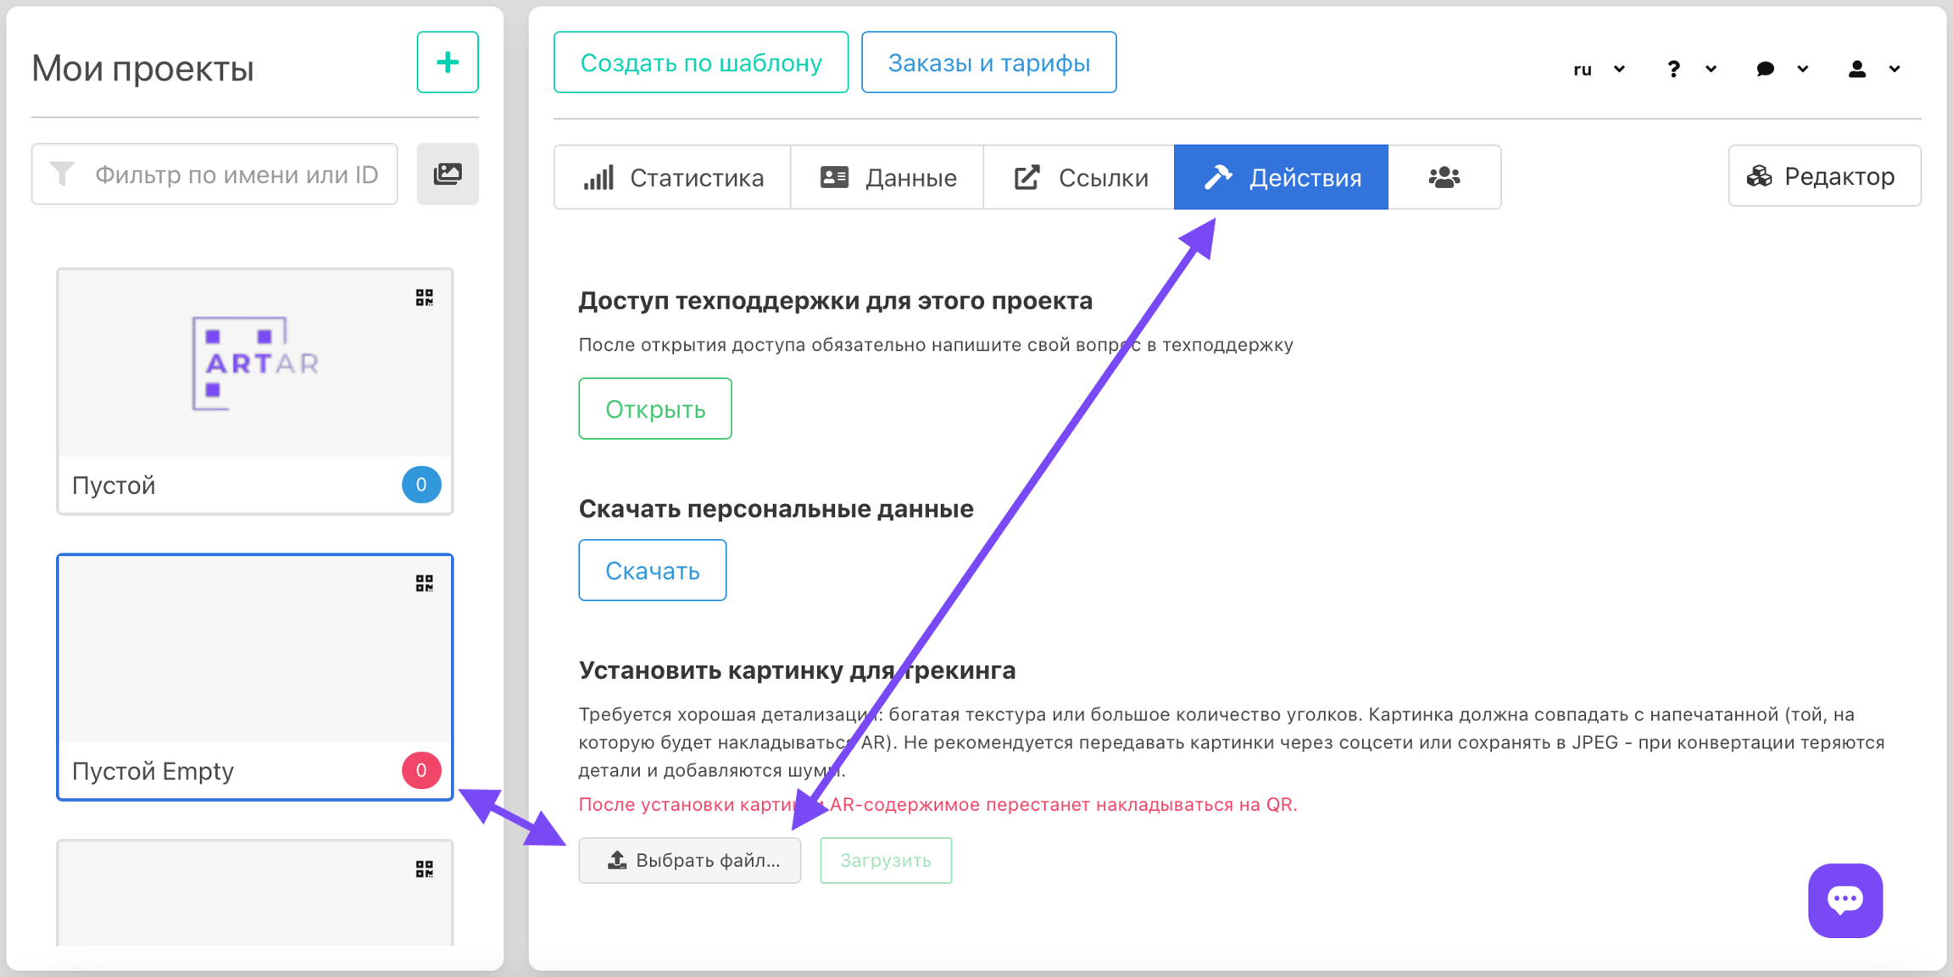Click the Открыть support access button
Image resolution: width=1953 pixels, height=977 pixels.
tap(654, 409)
